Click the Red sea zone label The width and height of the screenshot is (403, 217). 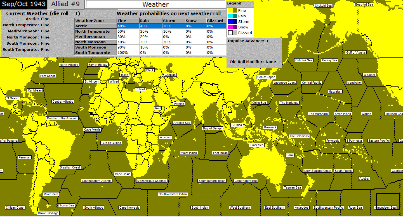(158, 108)
